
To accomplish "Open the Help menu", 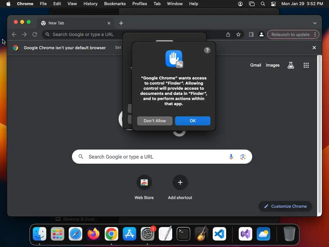I will point(193,4).
